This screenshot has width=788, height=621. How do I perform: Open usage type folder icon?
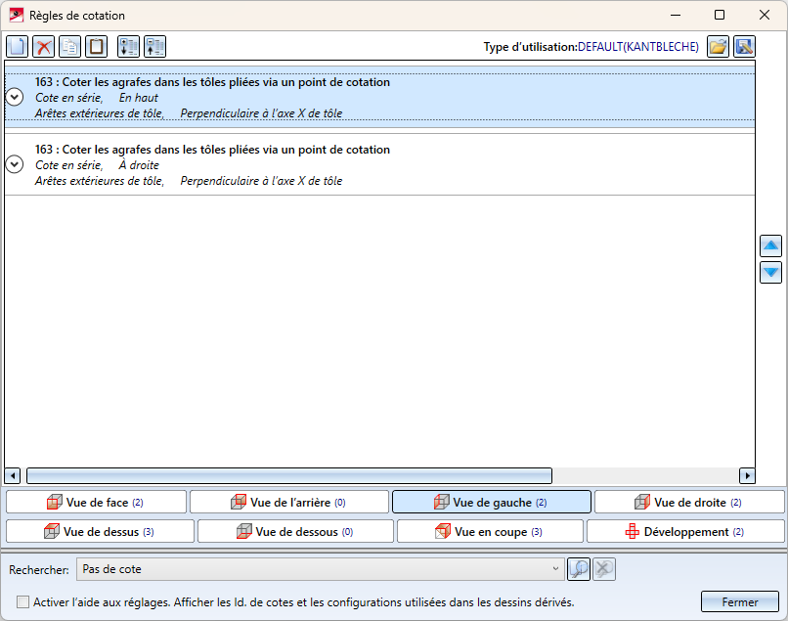(719, 47)
